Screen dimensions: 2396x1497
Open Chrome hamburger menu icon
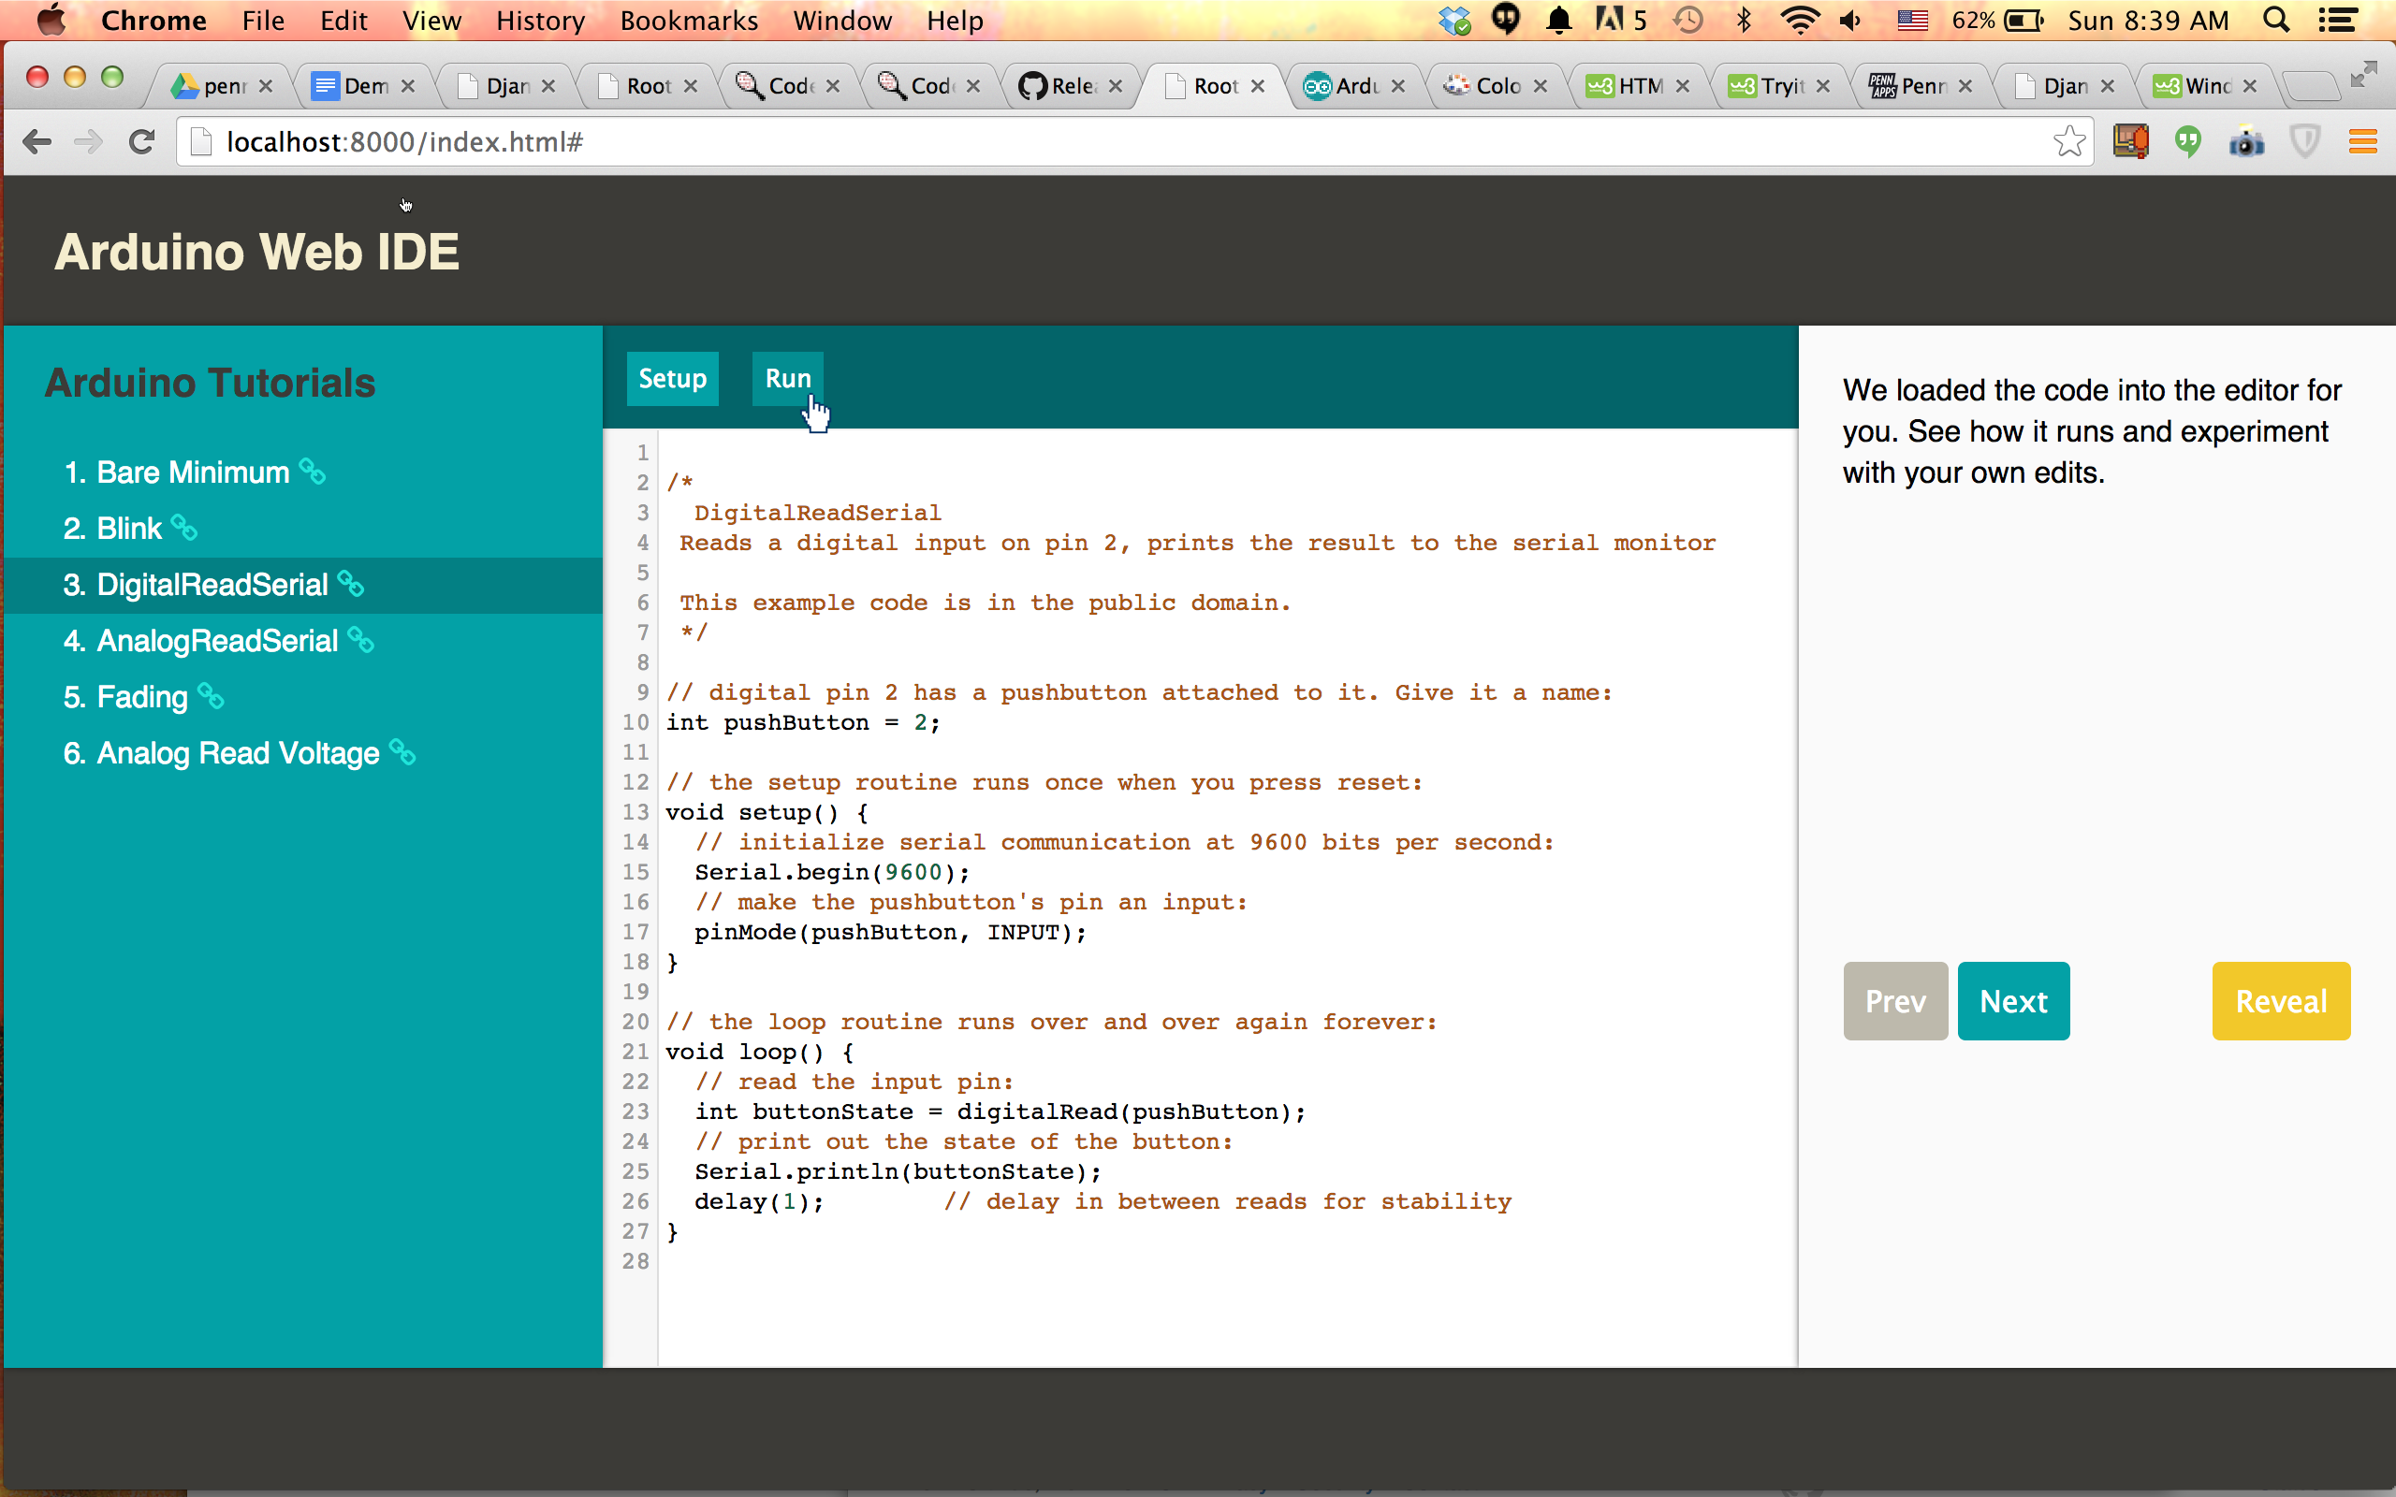coord(2362,142)
